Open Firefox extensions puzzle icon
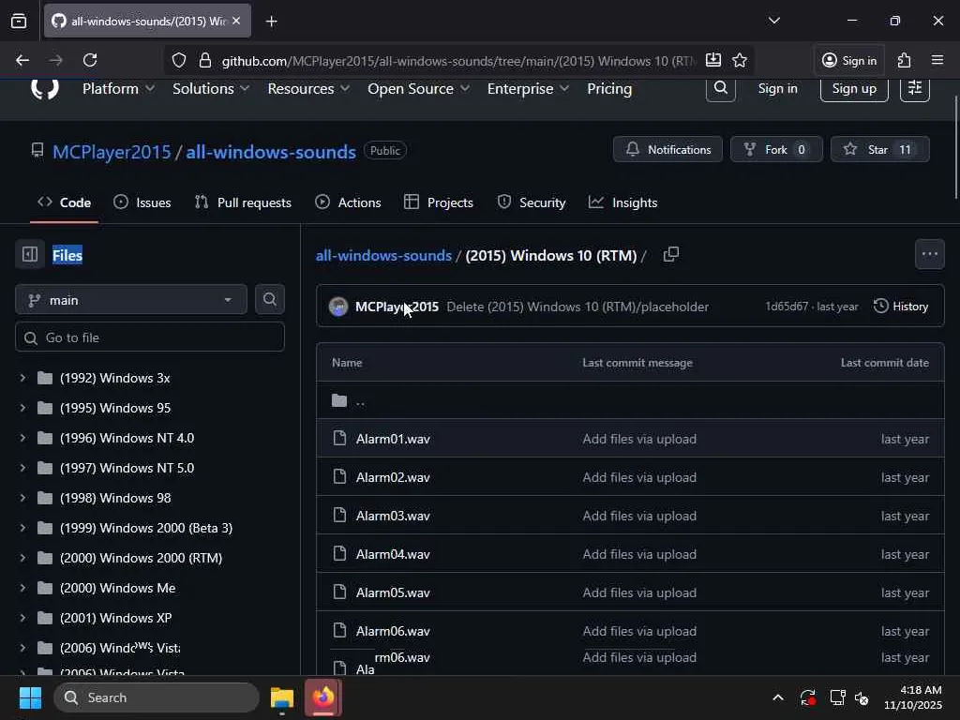 [x=905, y=60]
